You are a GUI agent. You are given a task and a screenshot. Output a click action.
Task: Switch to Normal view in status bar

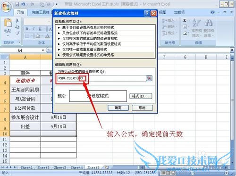pos(163,173)
